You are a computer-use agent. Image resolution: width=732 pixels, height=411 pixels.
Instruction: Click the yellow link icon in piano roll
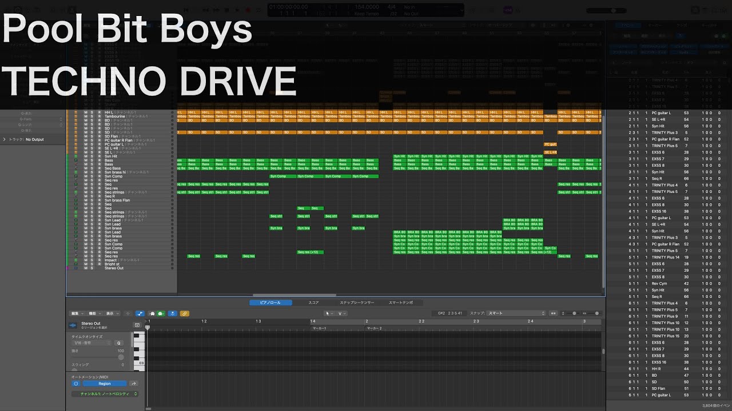coord(184,313)
